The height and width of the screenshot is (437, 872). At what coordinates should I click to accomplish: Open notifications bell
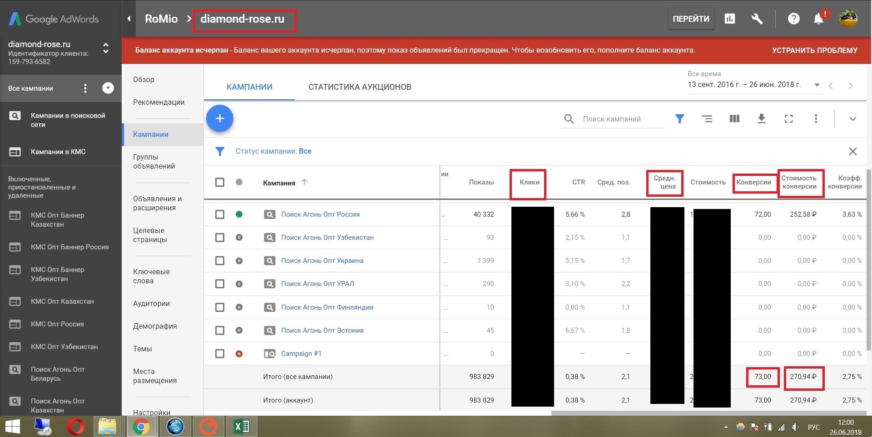point(819,19)
